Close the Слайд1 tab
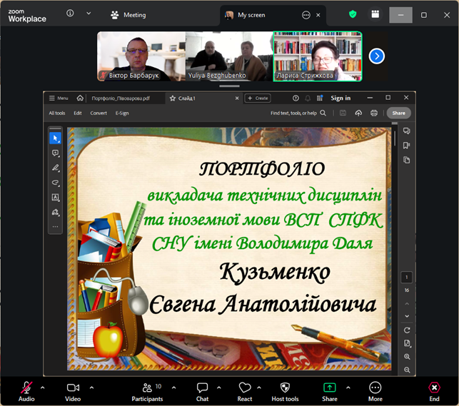 pyautogui.click(x=237, y=98)
